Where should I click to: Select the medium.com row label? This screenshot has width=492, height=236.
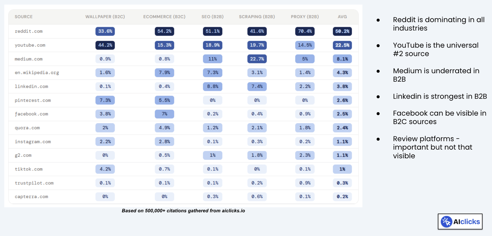click(29, 59)
